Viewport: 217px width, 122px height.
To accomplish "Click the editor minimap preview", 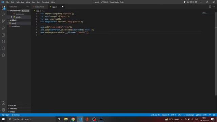I will pos(205,13).
